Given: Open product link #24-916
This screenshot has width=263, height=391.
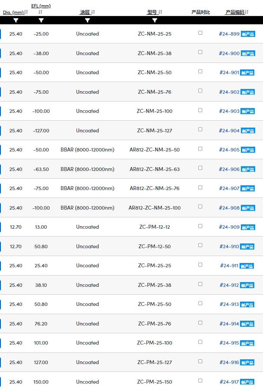Looking at the screenshot, I should click(x=229, y=362).
